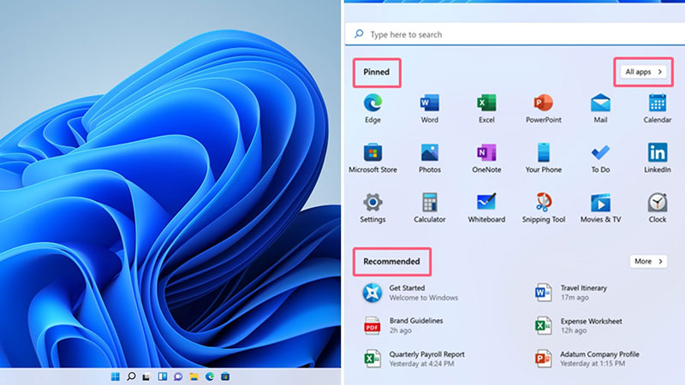The image size is (685, 385).
Task: Launch the Photos app
Action: pyautogui.click(x=430, y=158)
